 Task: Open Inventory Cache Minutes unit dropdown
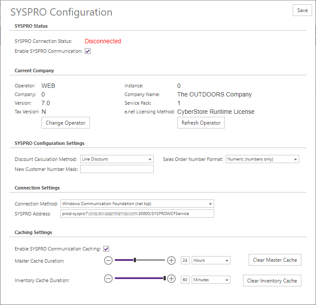click(x=211, y=280)
